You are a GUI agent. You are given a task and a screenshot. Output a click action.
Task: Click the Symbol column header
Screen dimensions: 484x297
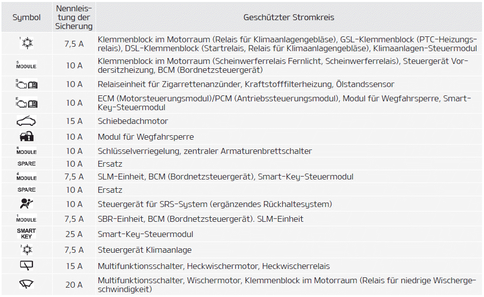click(26, 17)
